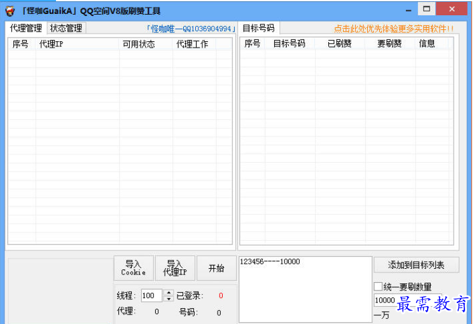
Task: Maximize the window
Action: coord(426,9)
